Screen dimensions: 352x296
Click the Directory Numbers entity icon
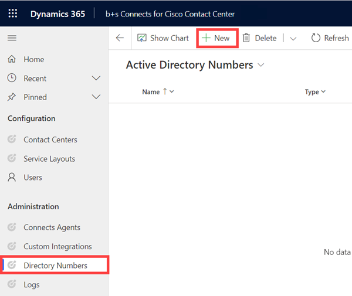click(12, 265)
